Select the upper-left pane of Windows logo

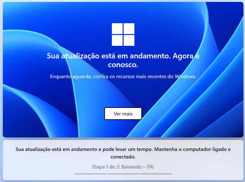point(117,29)
